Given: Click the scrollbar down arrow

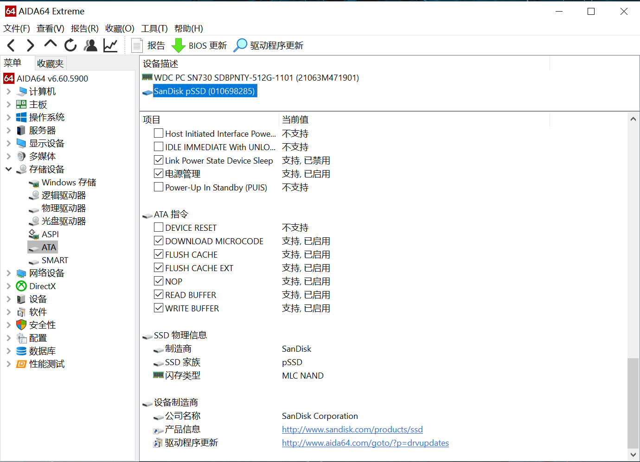Looking at the screenshot, I should click(633, 455).
